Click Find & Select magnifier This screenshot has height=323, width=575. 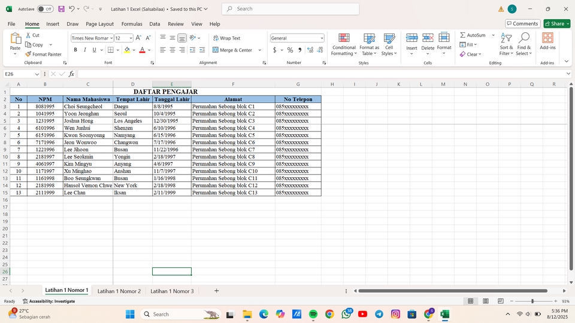(524, 44)
